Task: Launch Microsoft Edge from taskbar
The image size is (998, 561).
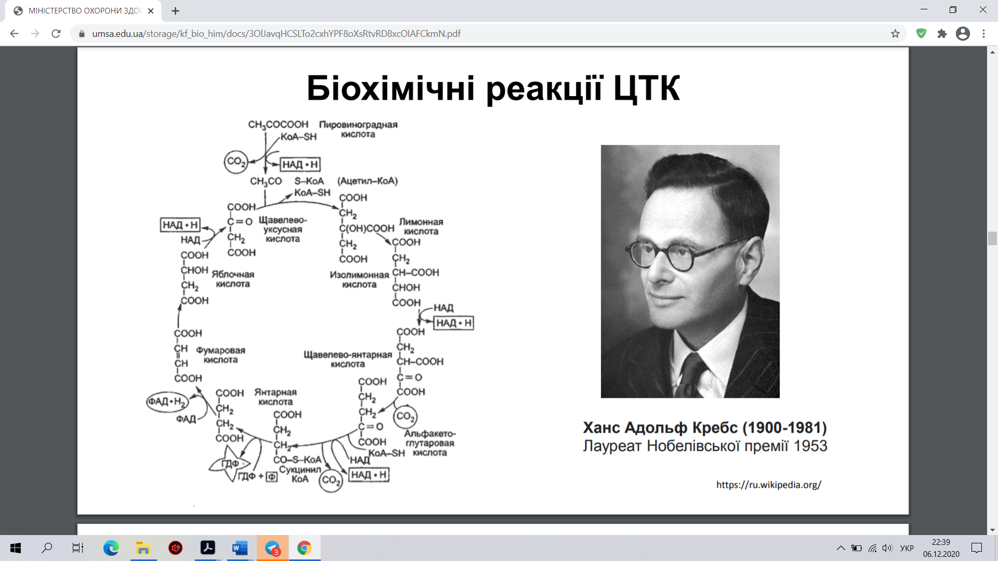Action: [x=111, y=548]
